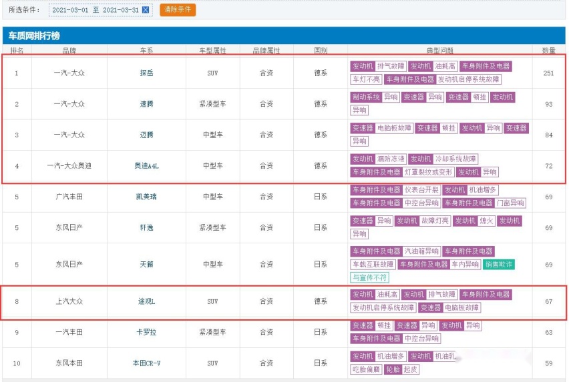This screenshot has height=382, width=569.
Task: Open the 探岳 car series link
Action: coord(146,73)
